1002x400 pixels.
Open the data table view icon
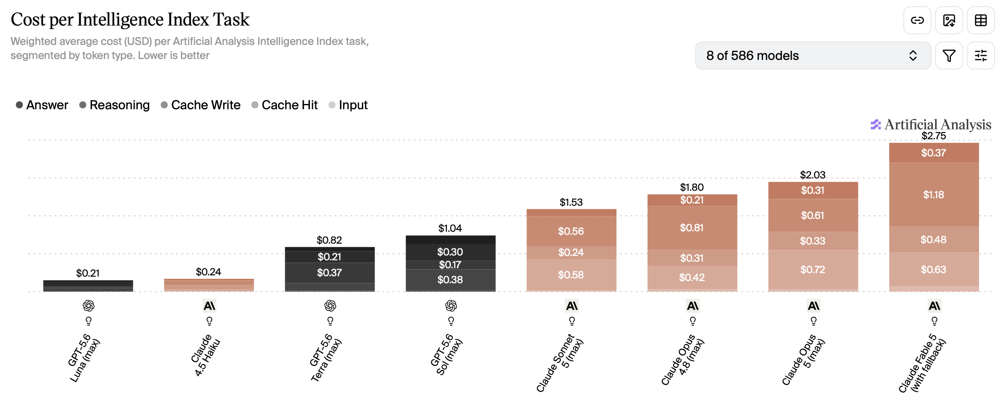(981, 20)
